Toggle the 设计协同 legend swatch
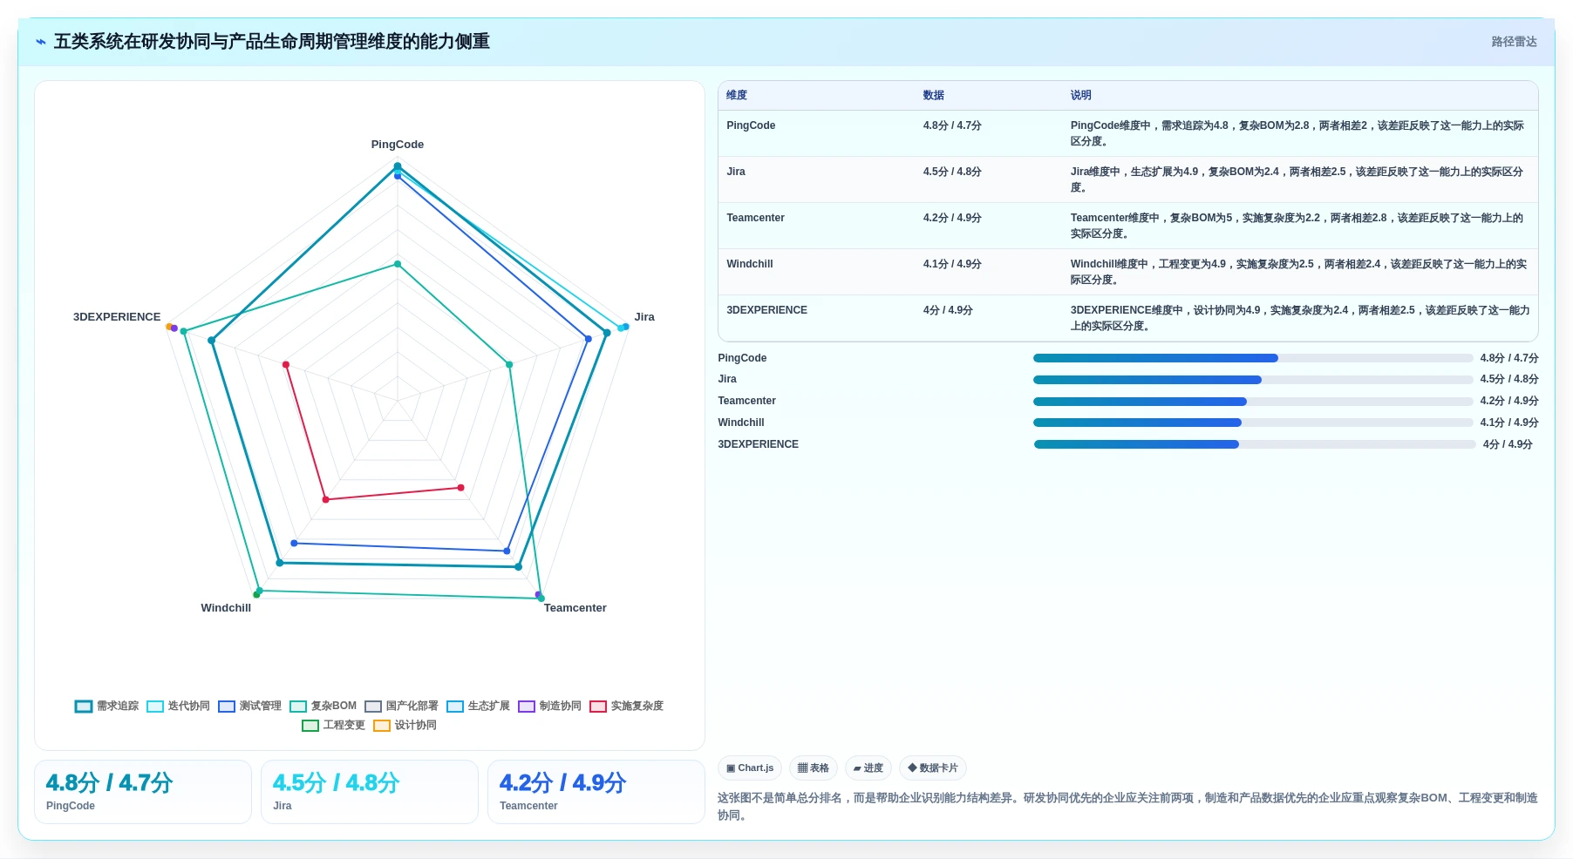Viewport: 1573px width, 859px height. coord(382,726)
